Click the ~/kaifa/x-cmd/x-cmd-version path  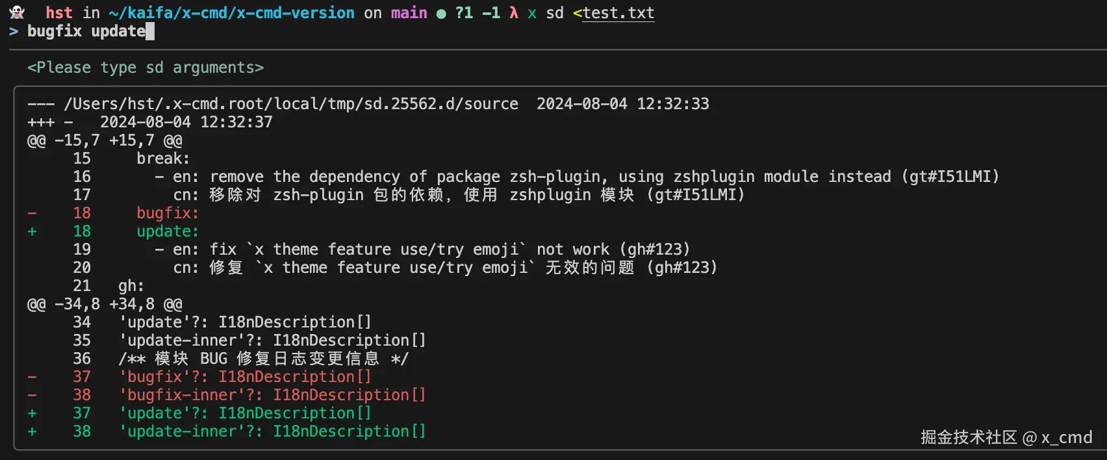pyautogui.click(x=231, y=13)
